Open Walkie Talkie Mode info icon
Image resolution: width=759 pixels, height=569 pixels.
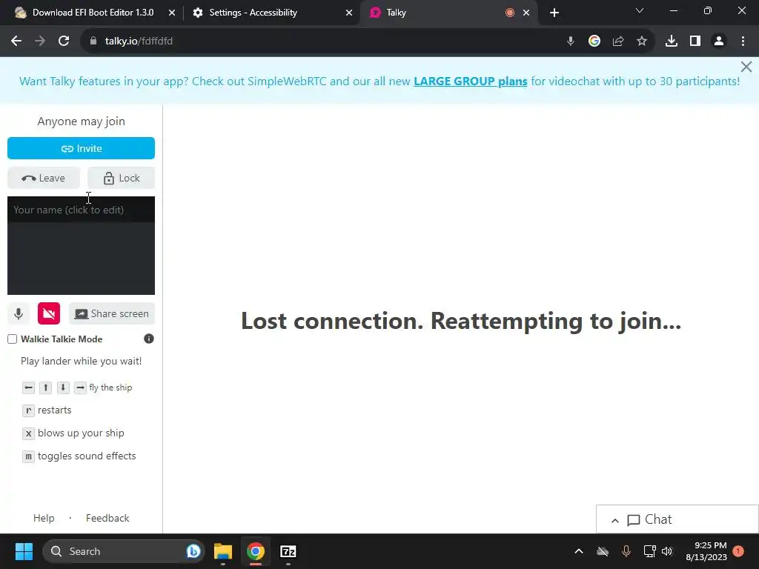[148, 339]
